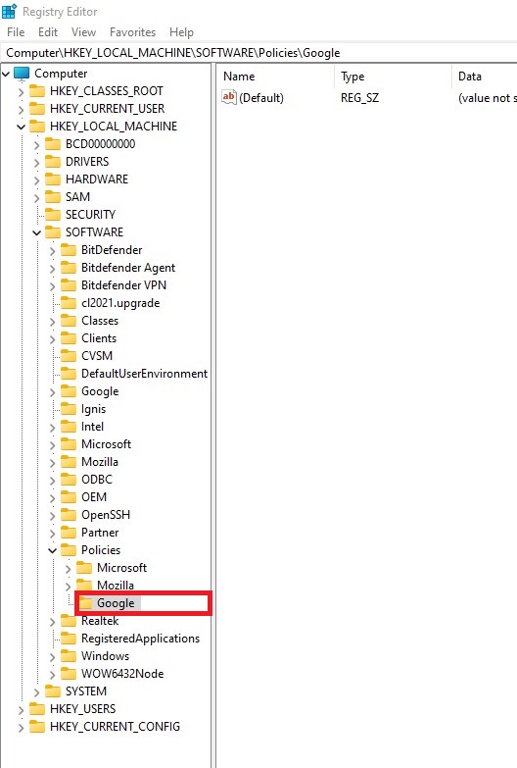Expand HKEY_CURRENT_CONFIG chevron
This screenshot has height=768, width=517.
coord(21,727)
